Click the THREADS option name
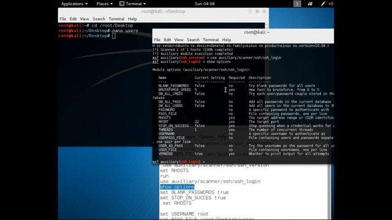Screen dimensions: 392x220 coord(165,130)
